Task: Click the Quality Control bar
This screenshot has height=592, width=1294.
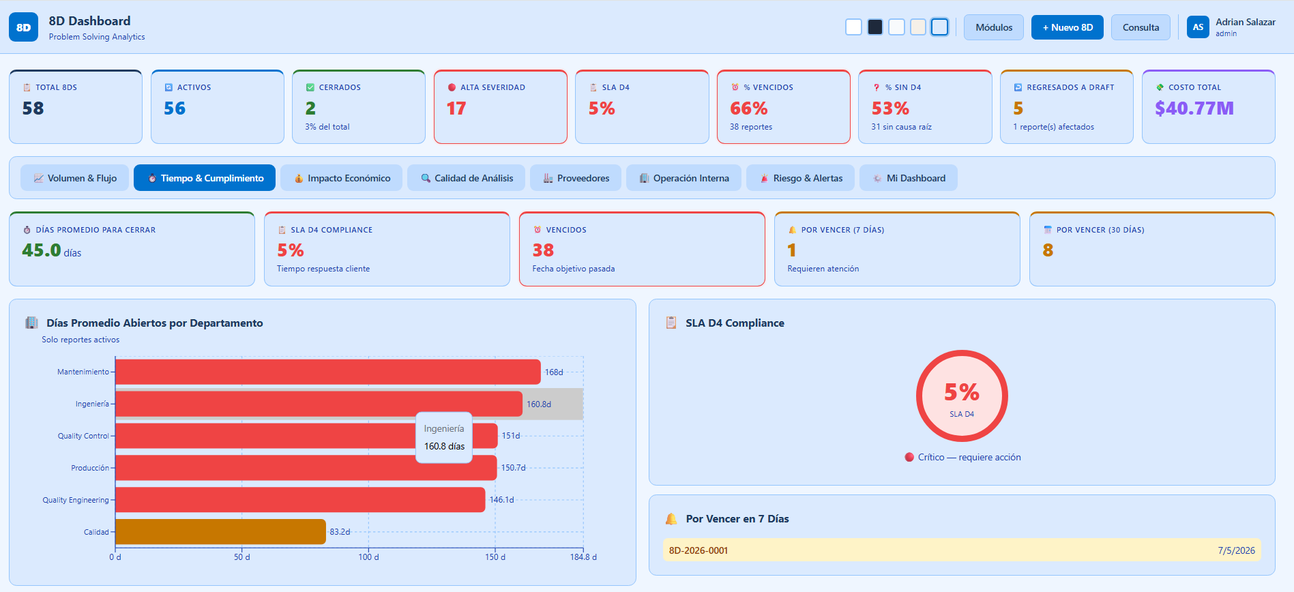Action: tap(307, 436)
